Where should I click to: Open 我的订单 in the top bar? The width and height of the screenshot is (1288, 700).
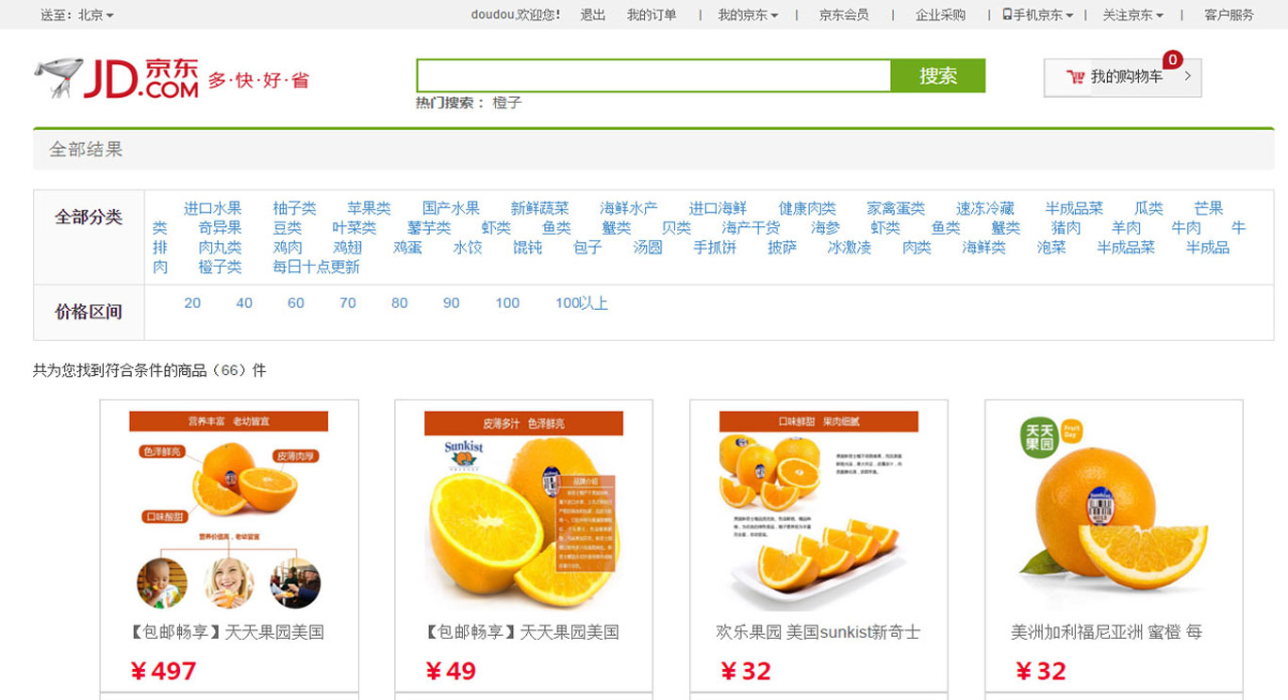click(652, 15)
